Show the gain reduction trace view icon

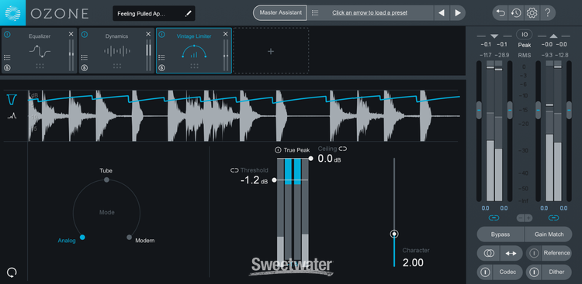coord(12,99)
